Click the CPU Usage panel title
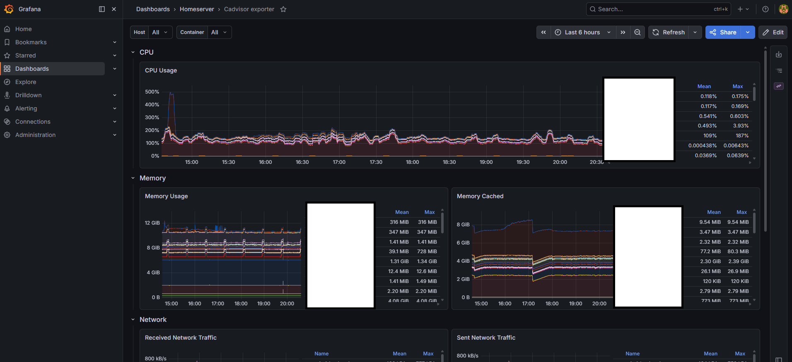792x362 pixels. [161, 70]
